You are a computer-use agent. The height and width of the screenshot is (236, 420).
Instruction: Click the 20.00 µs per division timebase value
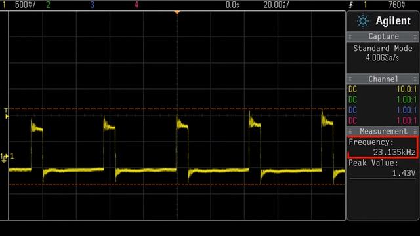[276, 5]
